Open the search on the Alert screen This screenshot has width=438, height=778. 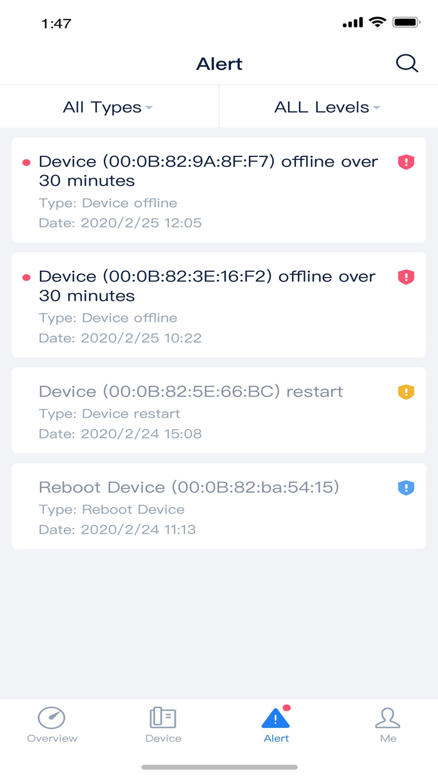click(407, 63)
